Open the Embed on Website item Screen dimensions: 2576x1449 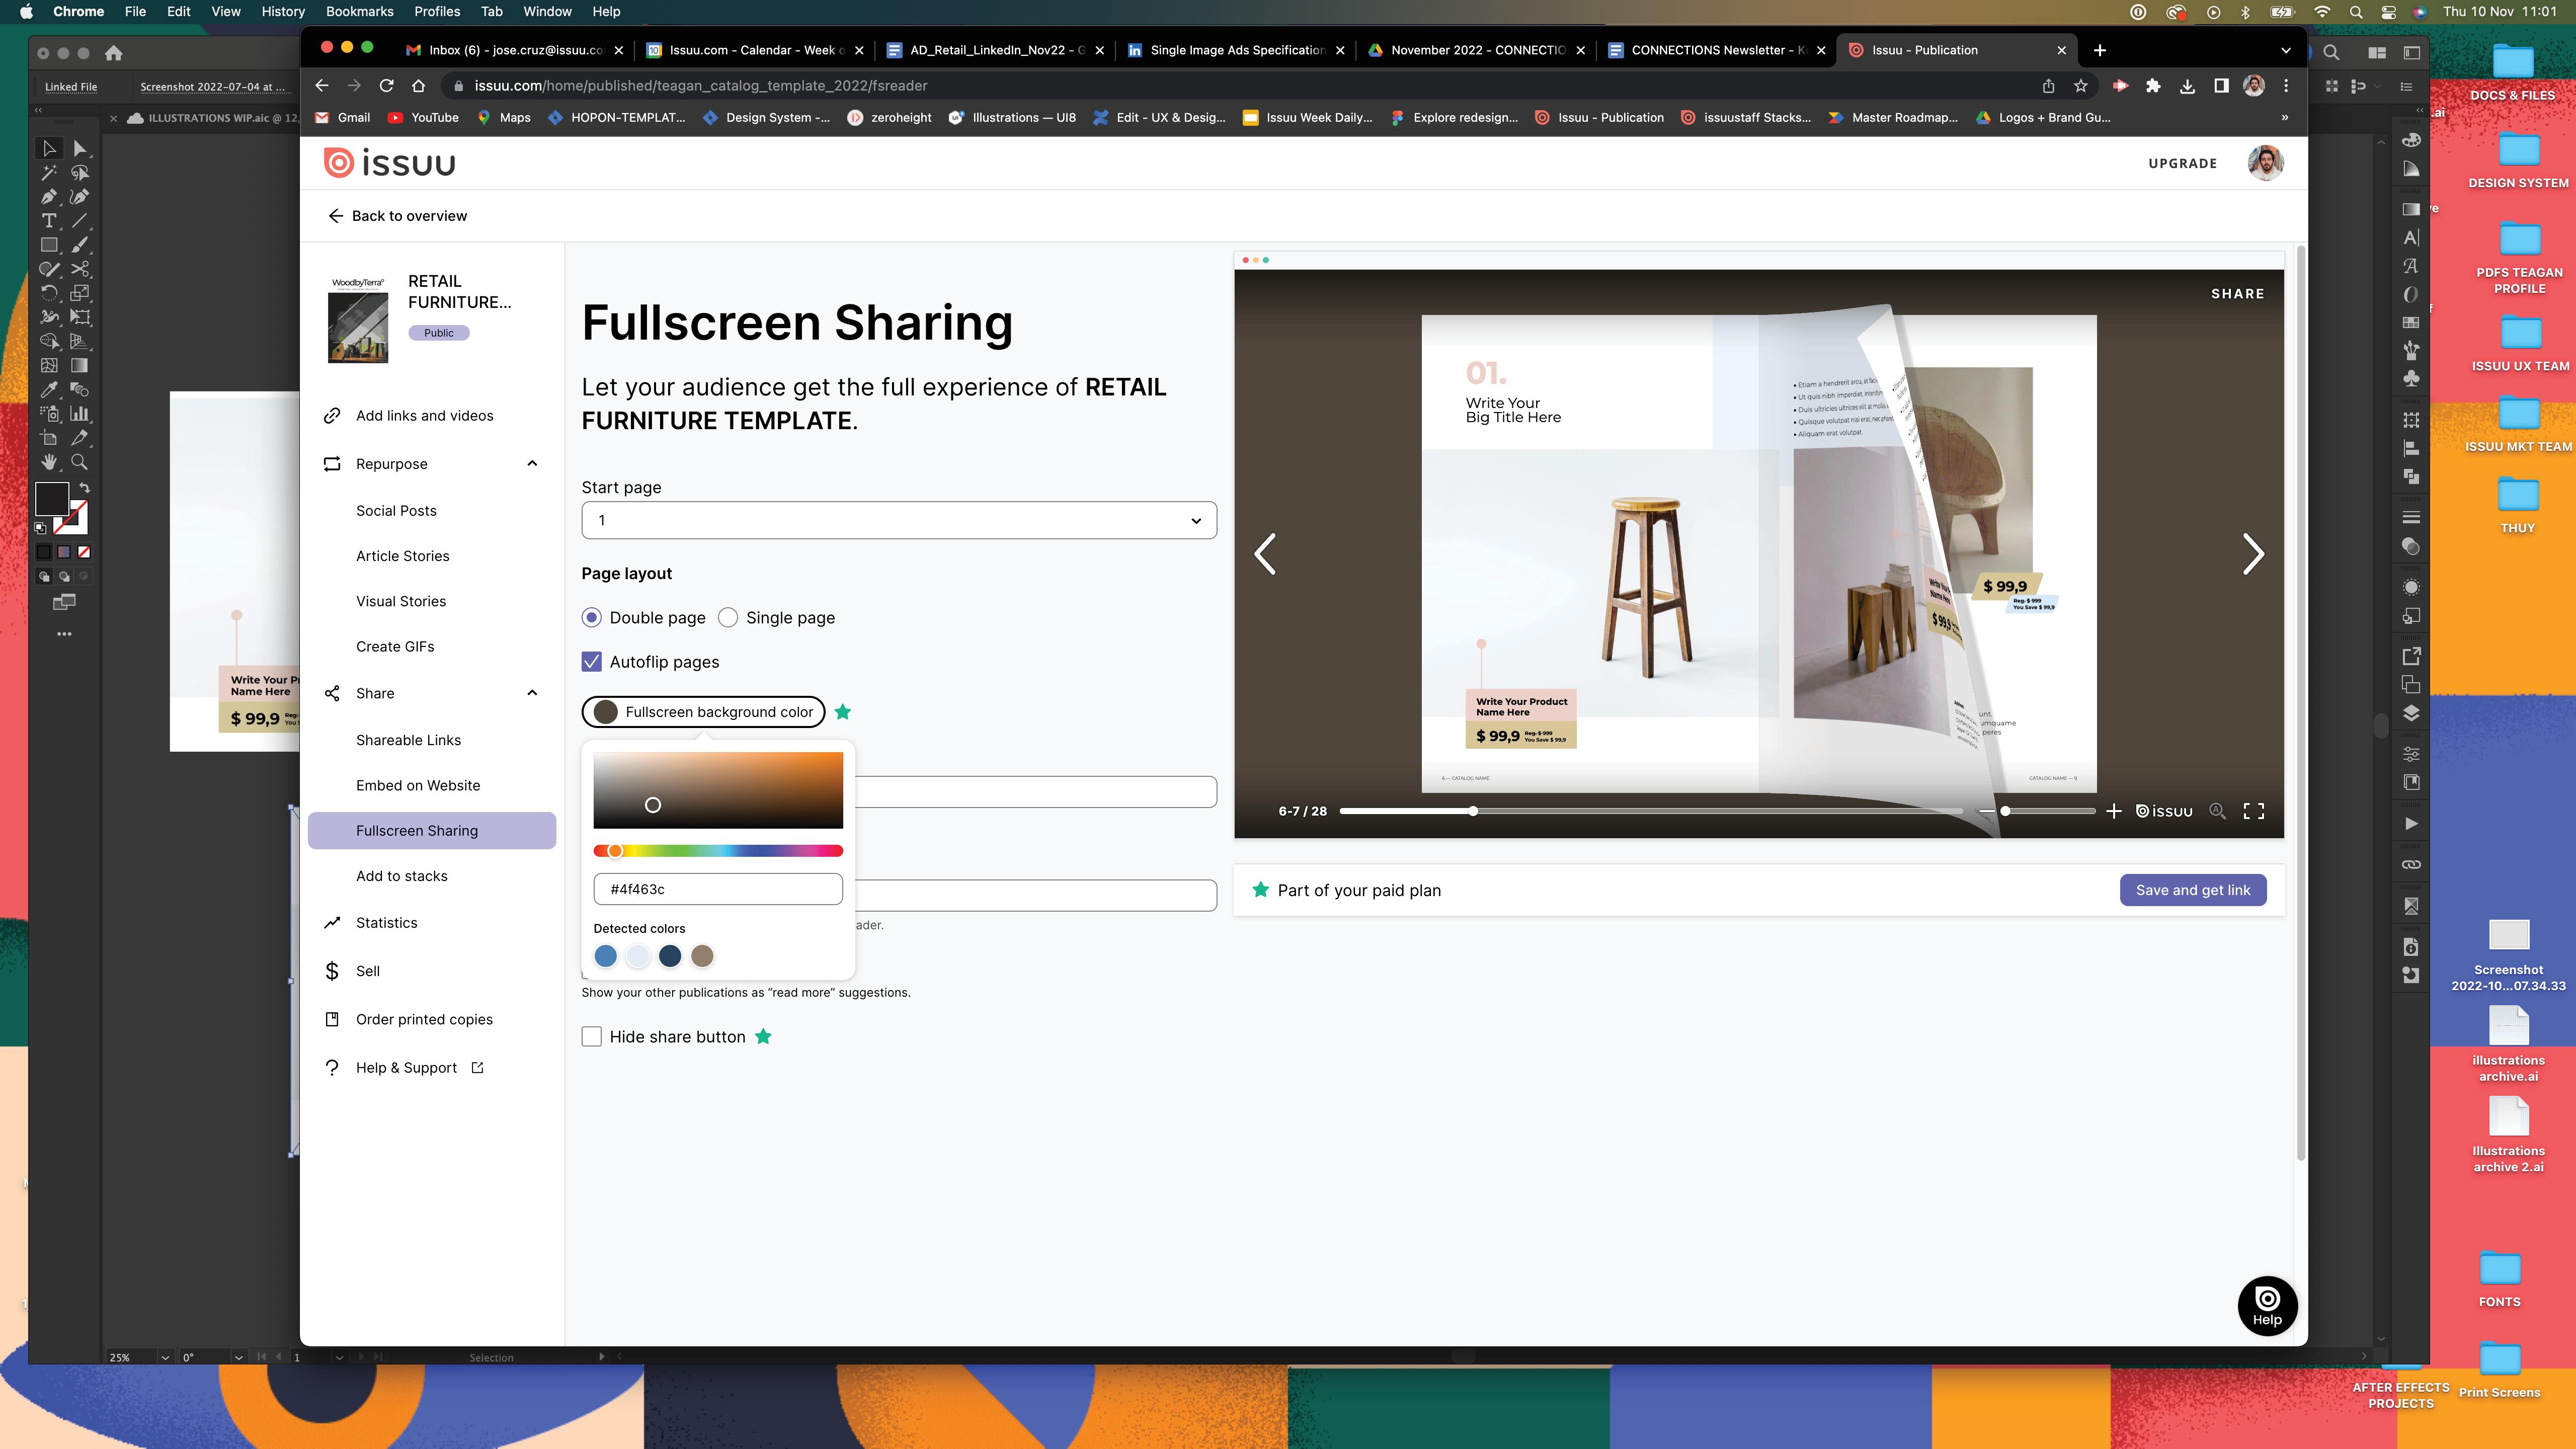tap(418, 785)
